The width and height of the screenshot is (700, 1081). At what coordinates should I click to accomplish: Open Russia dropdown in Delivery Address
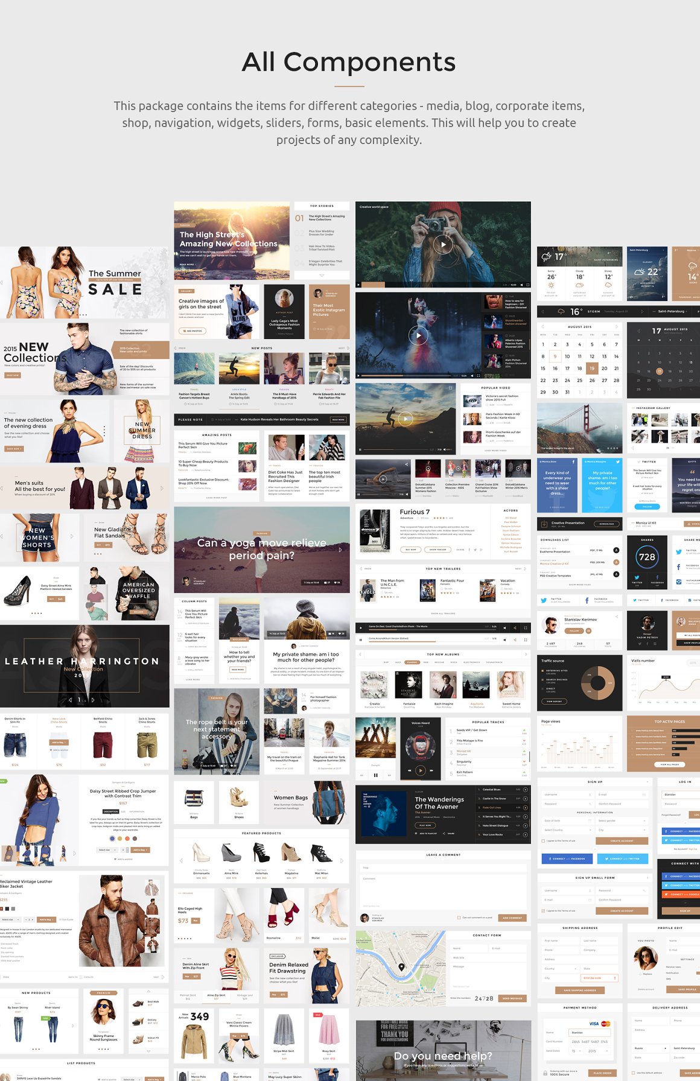pyautogui.click(x=651, y=1048)
